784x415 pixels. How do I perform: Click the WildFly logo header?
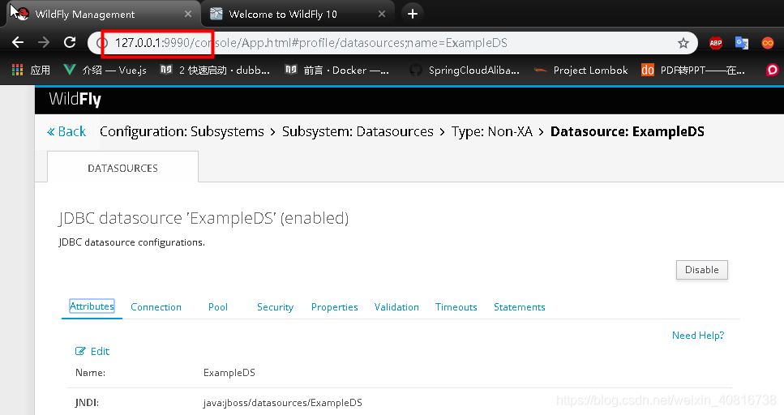(x=75, y=100)
